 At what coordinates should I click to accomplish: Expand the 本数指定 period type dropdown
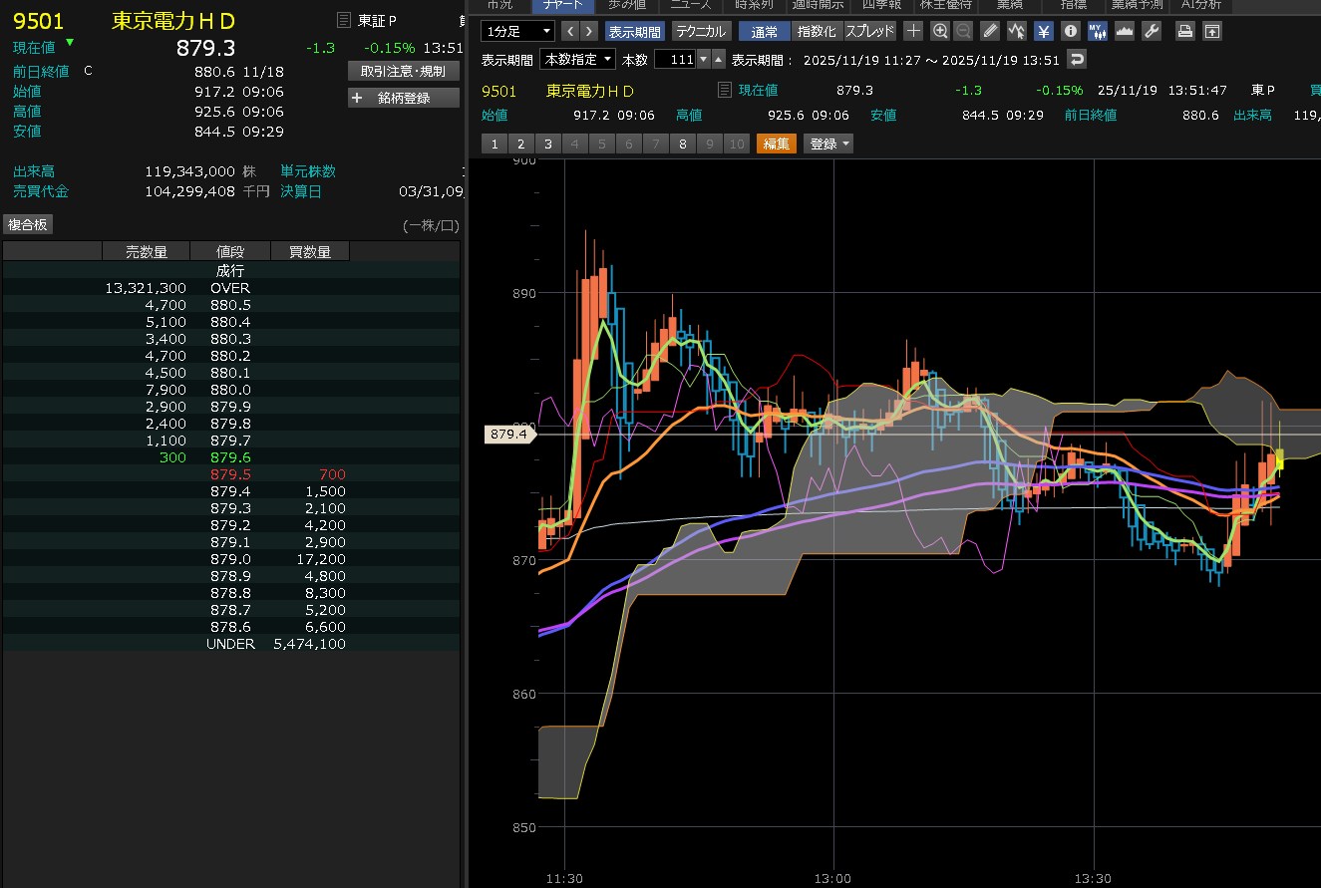[578, 60]
